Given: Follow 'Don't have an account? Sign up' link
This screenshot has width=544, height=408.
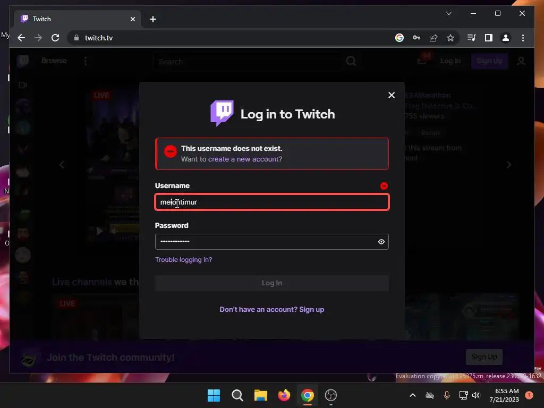Looking at the screenshot, I should point(271,310).
